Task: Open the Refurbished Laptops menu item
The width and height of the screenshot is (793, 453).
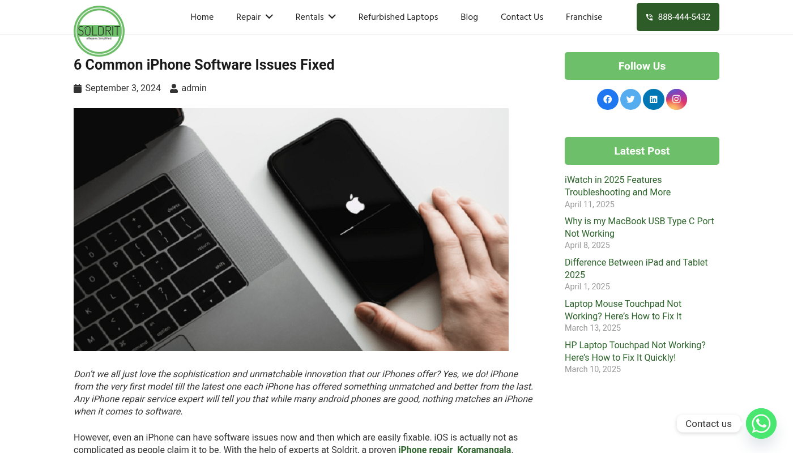Action: pyautogui.click(x=398, y=17)
